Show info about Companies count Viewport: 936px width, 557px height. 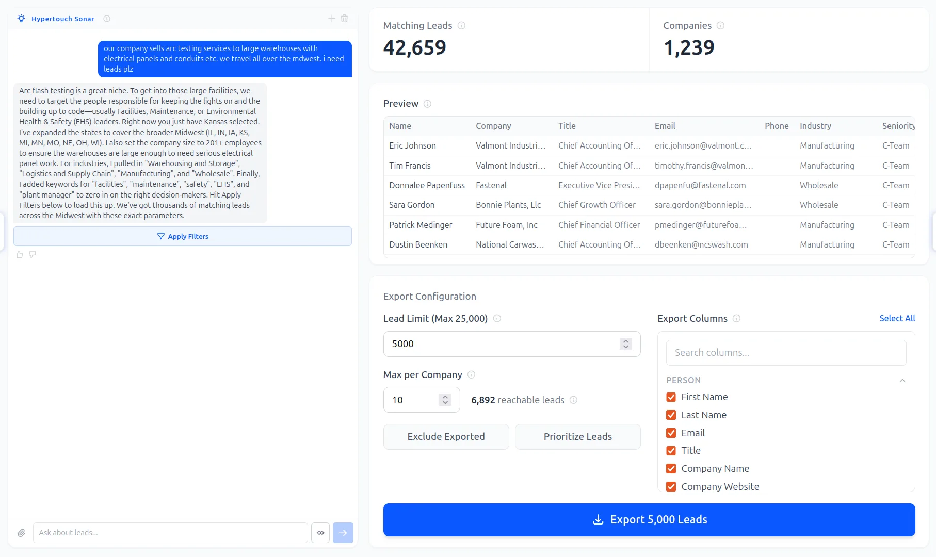[721, 25]
